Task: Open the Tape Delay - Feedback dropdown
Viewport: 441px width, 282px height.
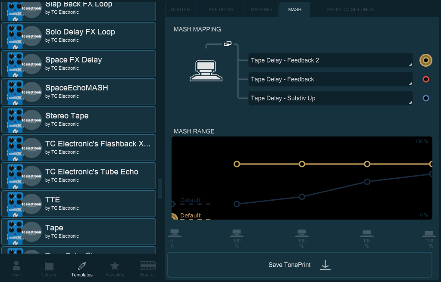Action: pyautogui.click(x=331, y=79)
